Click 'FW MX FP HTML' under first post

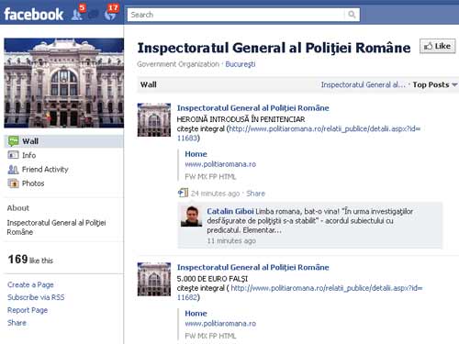coord(210,177)
